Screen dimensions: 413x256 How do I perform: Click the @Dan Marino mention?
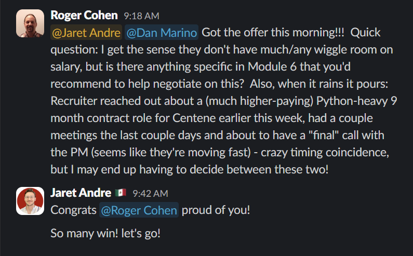click(x=162, y=33)
